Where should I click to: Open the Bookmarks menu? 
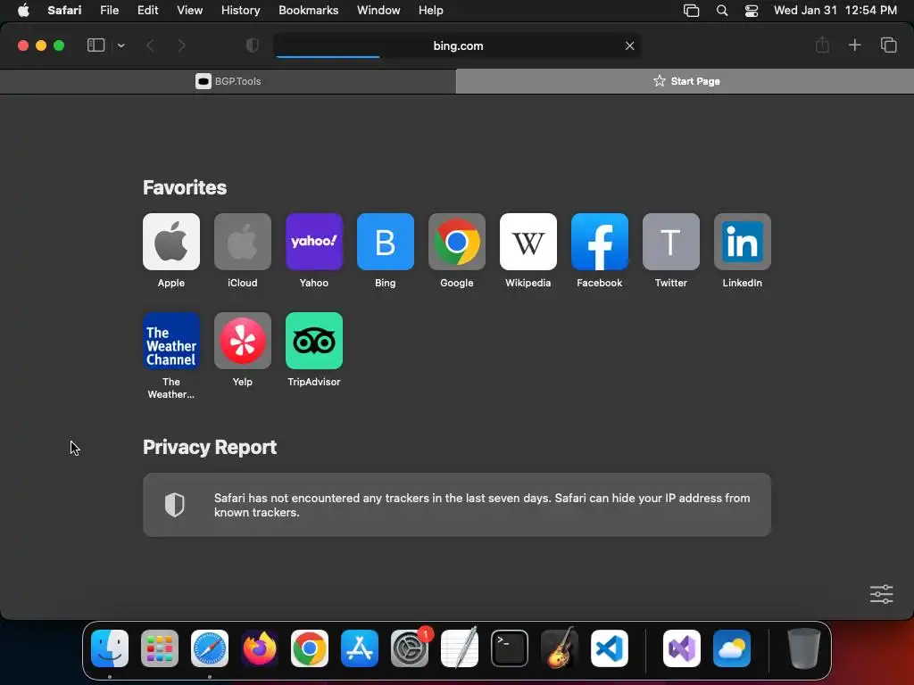[x=308, y=11]
